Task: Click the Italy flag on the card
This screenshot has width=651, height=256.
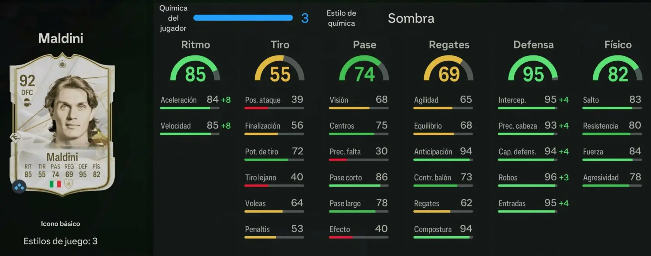Action: tap(55, 184)
